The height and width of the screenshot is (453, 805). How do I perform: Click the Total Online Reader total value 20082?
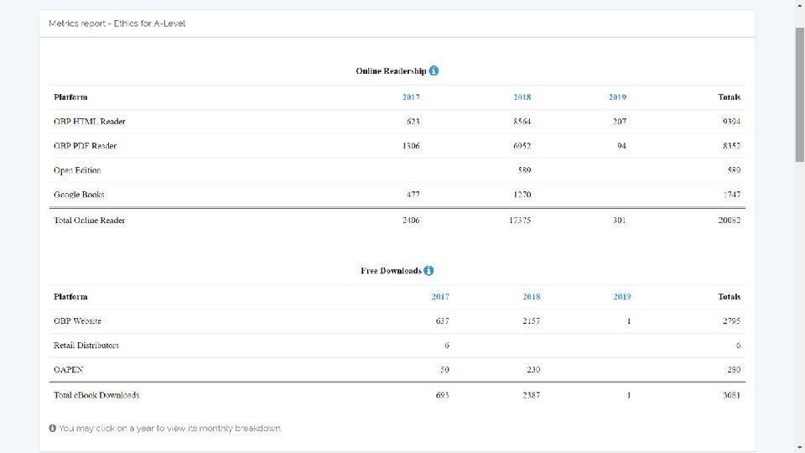tap(728, 221)
